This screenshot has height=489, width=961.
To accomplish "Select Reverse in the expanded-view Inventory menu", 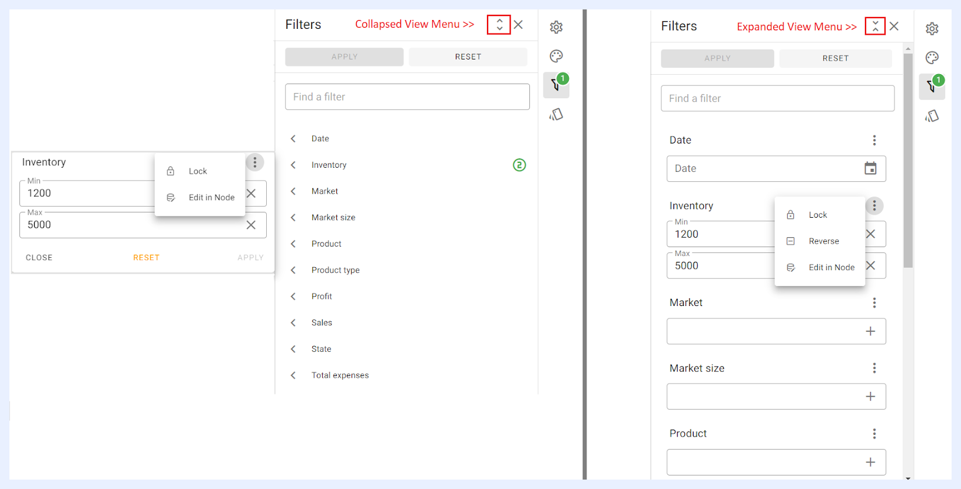I will click(820, 241).
